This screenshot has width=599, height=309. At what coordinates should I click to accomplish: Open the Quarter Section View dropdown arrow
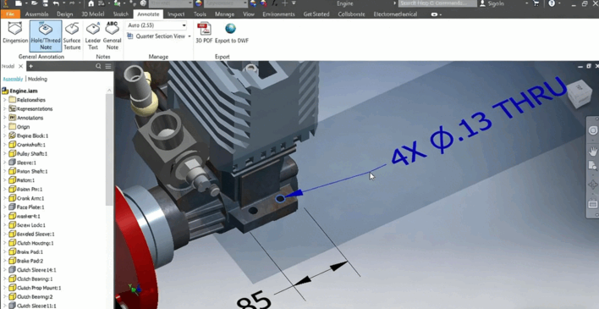[190, 36]
